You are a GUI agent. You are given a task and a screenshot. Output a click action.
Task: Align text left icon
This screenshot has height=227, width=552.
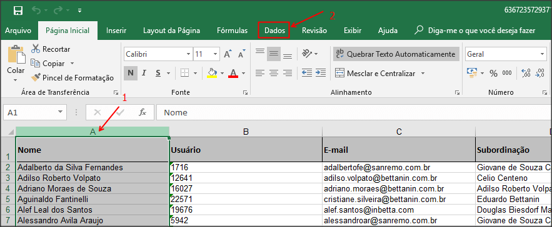(x=260, y=73)
